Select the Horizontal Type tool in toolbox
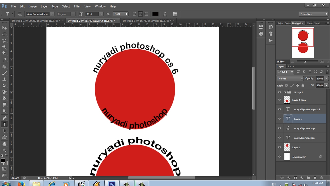330x186 pixels. point(4,125)
